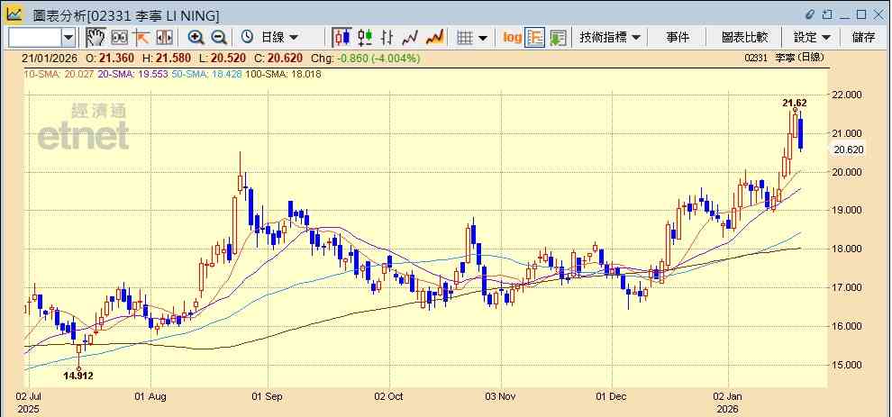The image size is (892, 417).
Task: Click the current price tag 20.620
Action: (849, 150)
